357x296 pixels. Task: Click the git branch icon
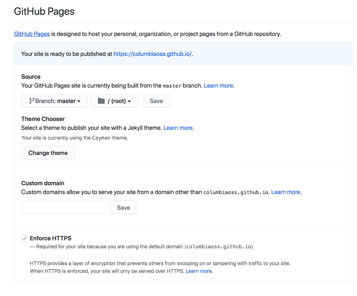(x=32, y=101)
